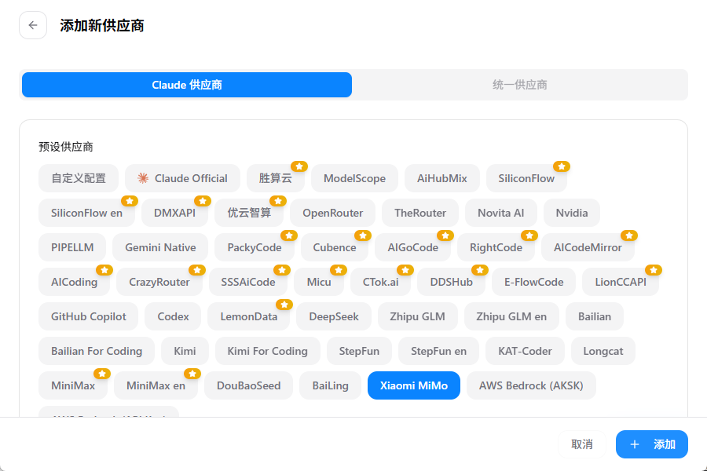Choose PIPELLM provider
The width and height of the screenshot is (707, 471).
(72, 247)
